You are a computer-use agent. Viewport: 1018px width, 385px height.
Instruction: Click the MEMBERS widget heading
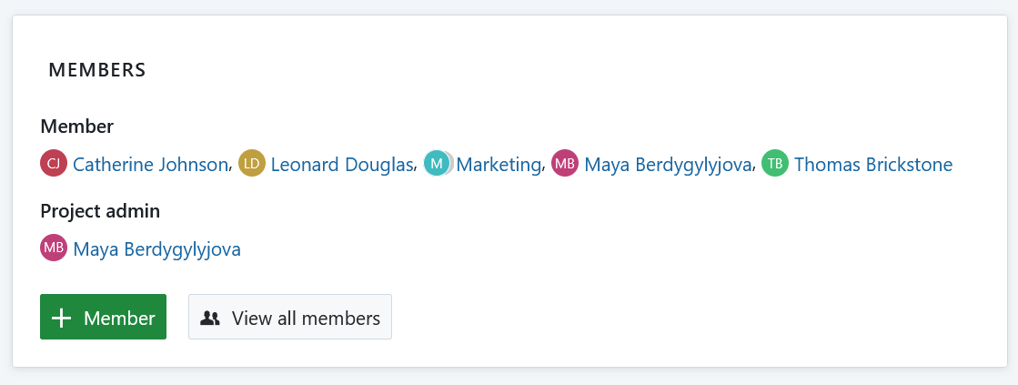tap(97, 70)
